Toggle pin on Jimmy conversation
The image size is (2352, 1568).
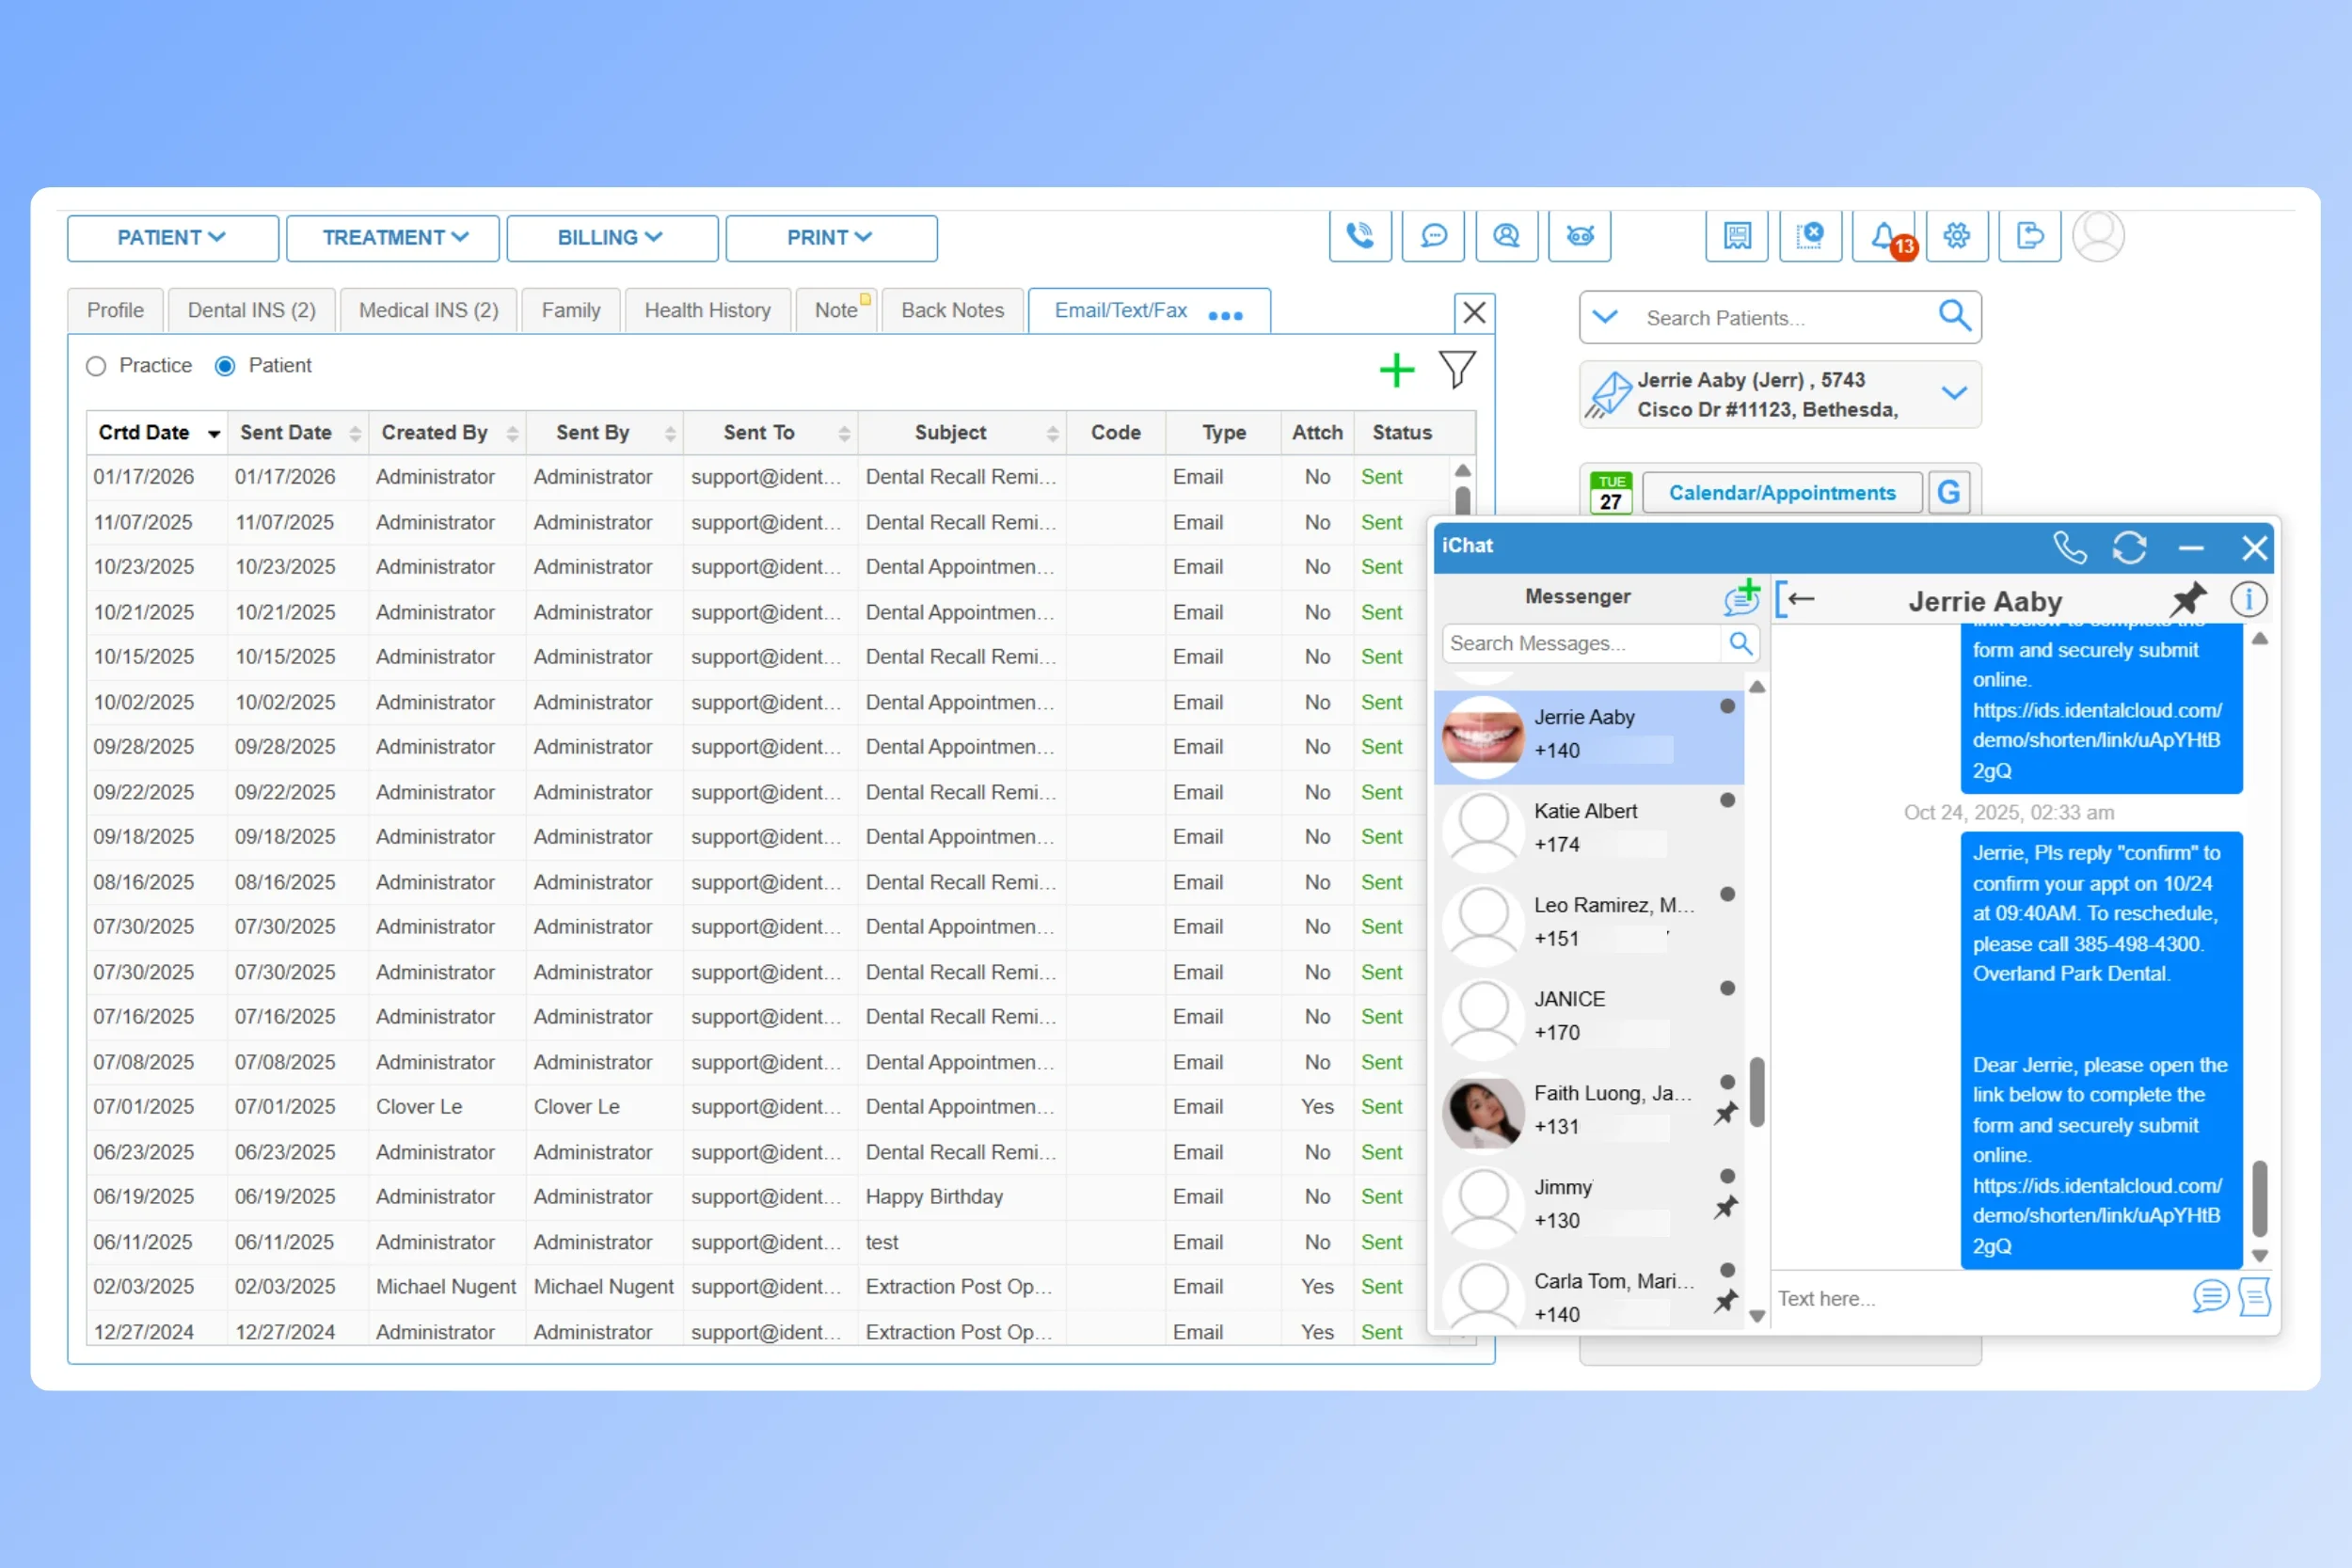pos(1725,1207)
